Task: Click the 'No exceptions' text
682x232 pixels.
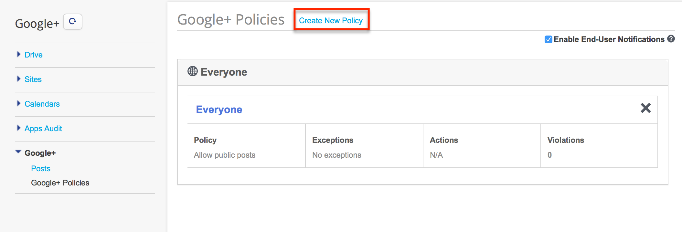Action: (337, 155)
